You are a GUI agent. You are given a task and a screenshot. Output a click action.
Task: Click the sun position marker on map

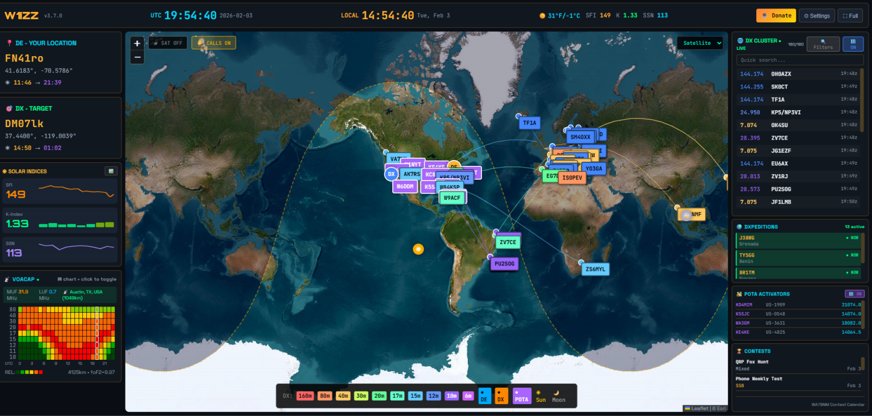coord(418,249)
